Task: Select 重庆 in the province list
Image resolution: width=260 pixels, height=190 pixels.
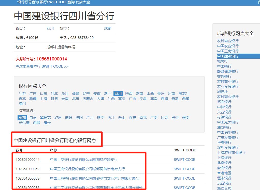Action: point(122,99)
